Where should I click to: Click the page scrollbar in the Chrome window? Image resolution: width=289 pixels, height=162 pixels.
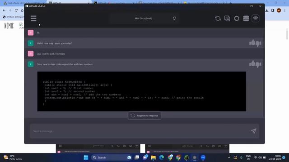pyautogui.click(x=287, y=34)
